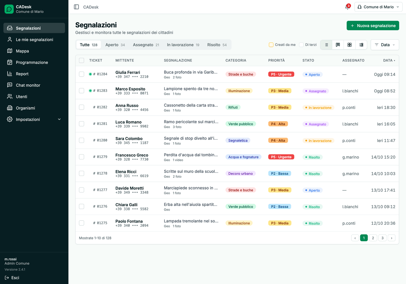Toggle the select-all checkbox in table header
406x284 pixels.
tap(81, 60)
